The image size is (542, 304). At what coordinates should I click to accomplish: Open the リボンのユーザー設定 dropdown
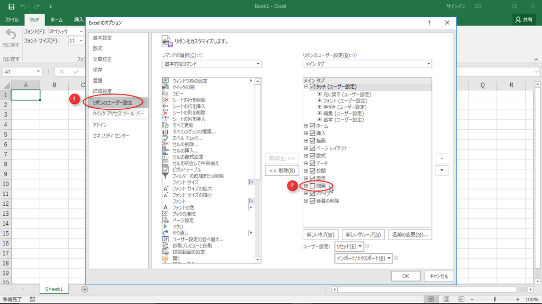coord(428,63)
